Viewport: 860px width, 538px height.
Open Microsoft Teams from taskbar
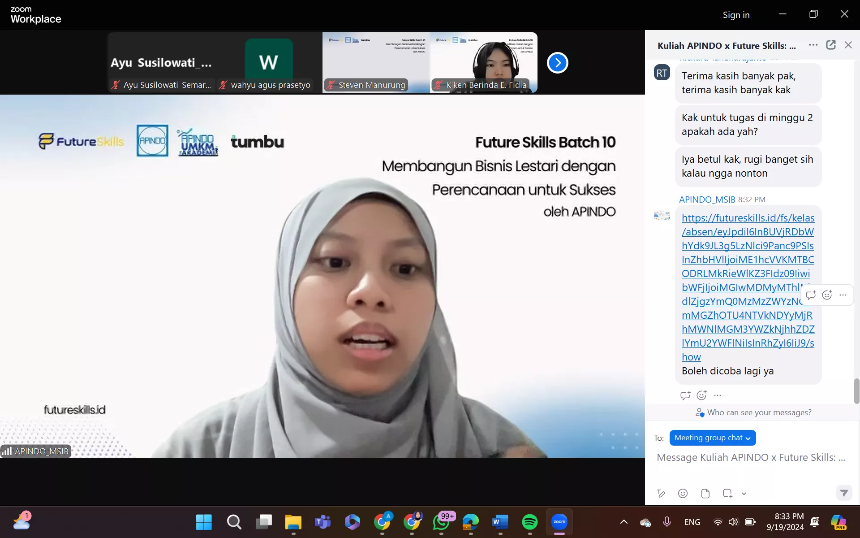pyautogui.click(x=323, y=522)
